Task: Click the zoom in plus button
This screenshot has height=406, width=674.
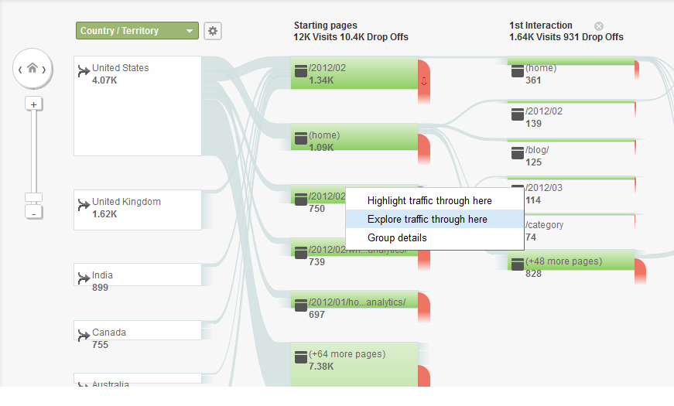Action: 33,104
